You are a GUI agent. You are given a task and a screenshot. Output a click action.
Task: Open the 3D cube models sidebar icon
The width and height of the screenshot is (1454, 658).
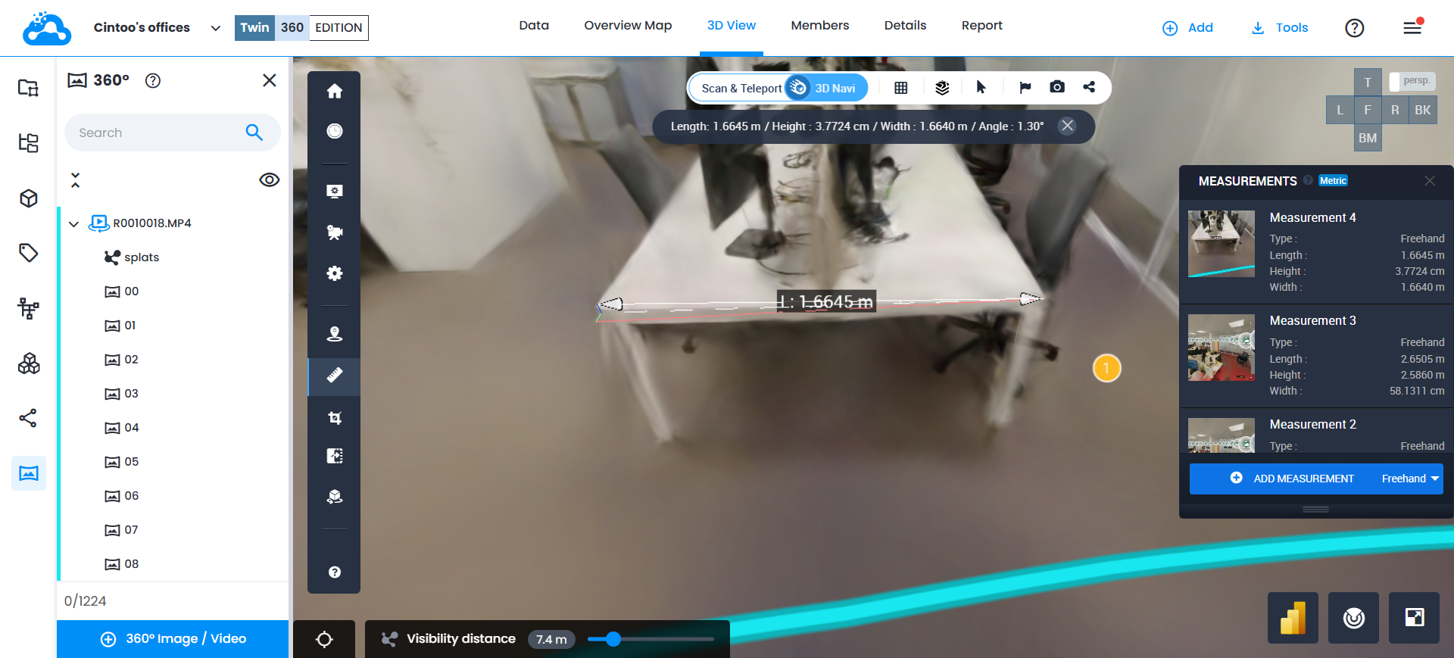(x=28, y=198)
